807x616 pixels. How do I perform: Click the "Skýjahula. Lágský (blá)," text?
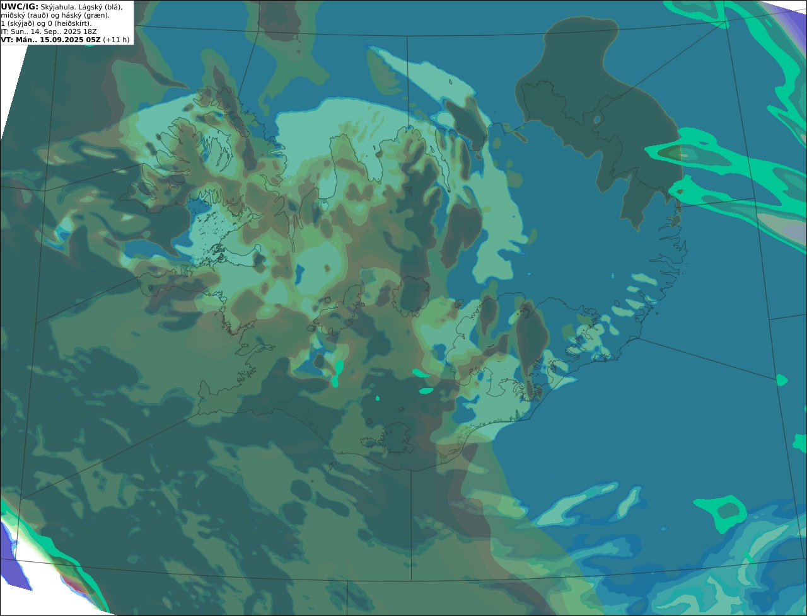82,6
